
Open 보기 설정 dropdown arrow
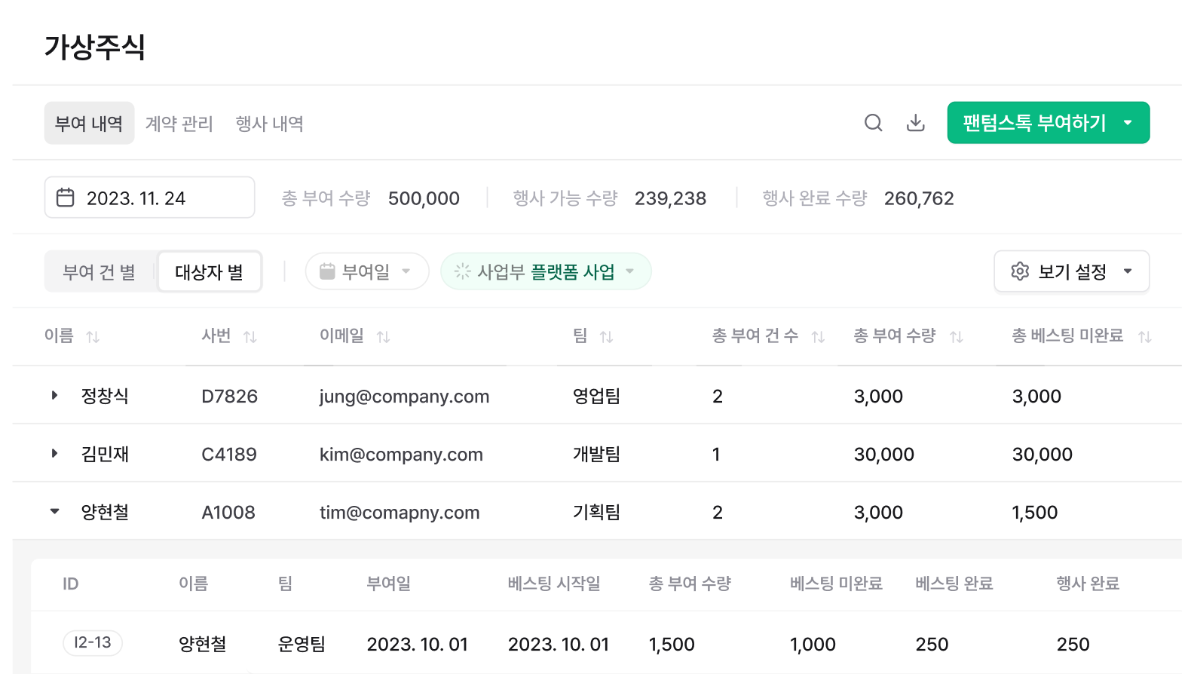[1128, 271]
